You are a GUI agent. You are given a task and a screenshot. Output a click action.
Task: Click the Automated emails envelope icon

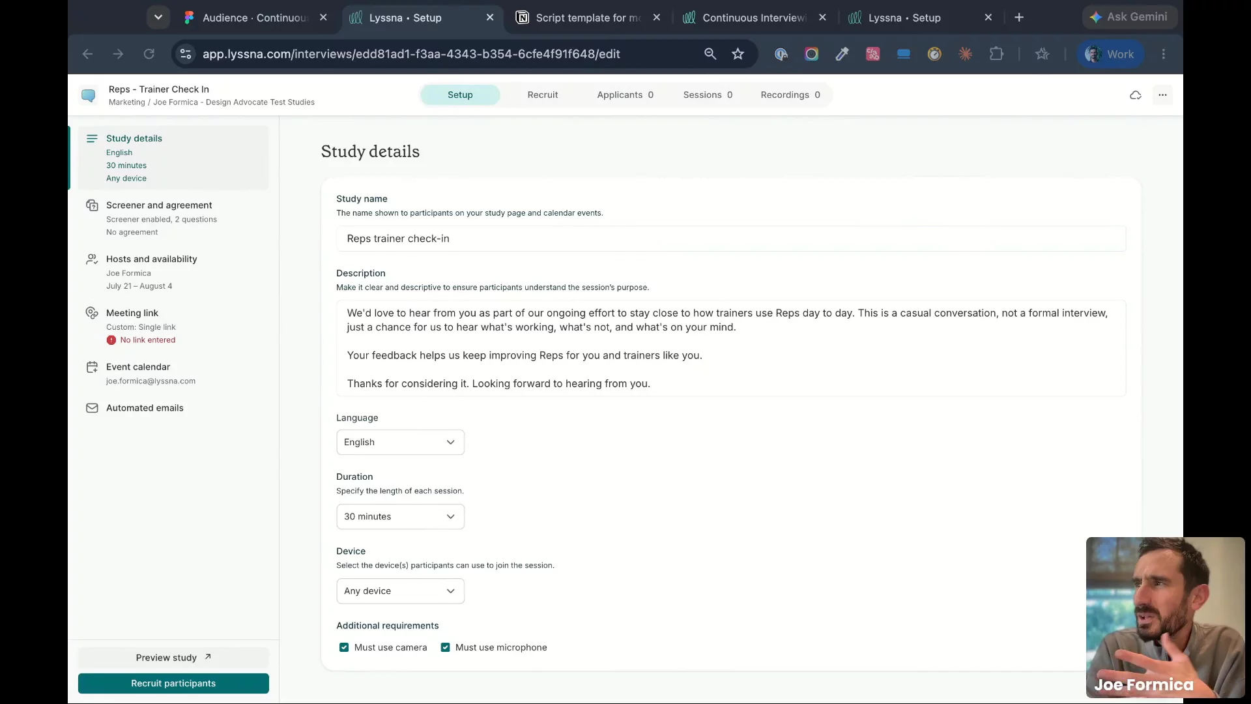click(x=92, y=408)
